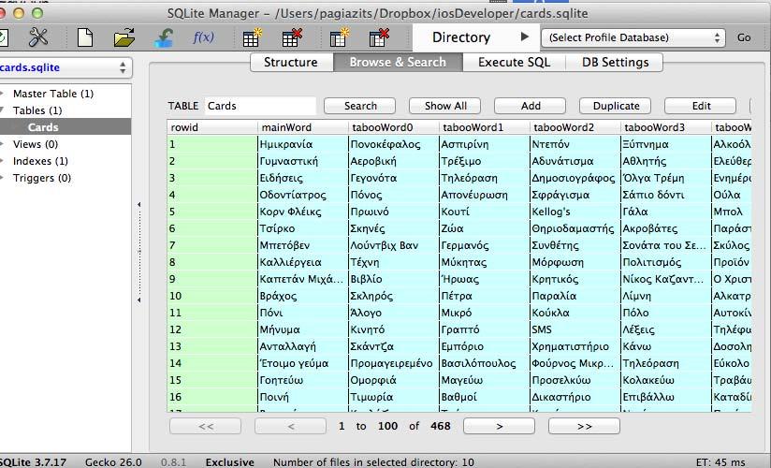This screenshot has height=468, width=771.
Task: Sort by the tabooWord2 column header
Action: [575, 127]
